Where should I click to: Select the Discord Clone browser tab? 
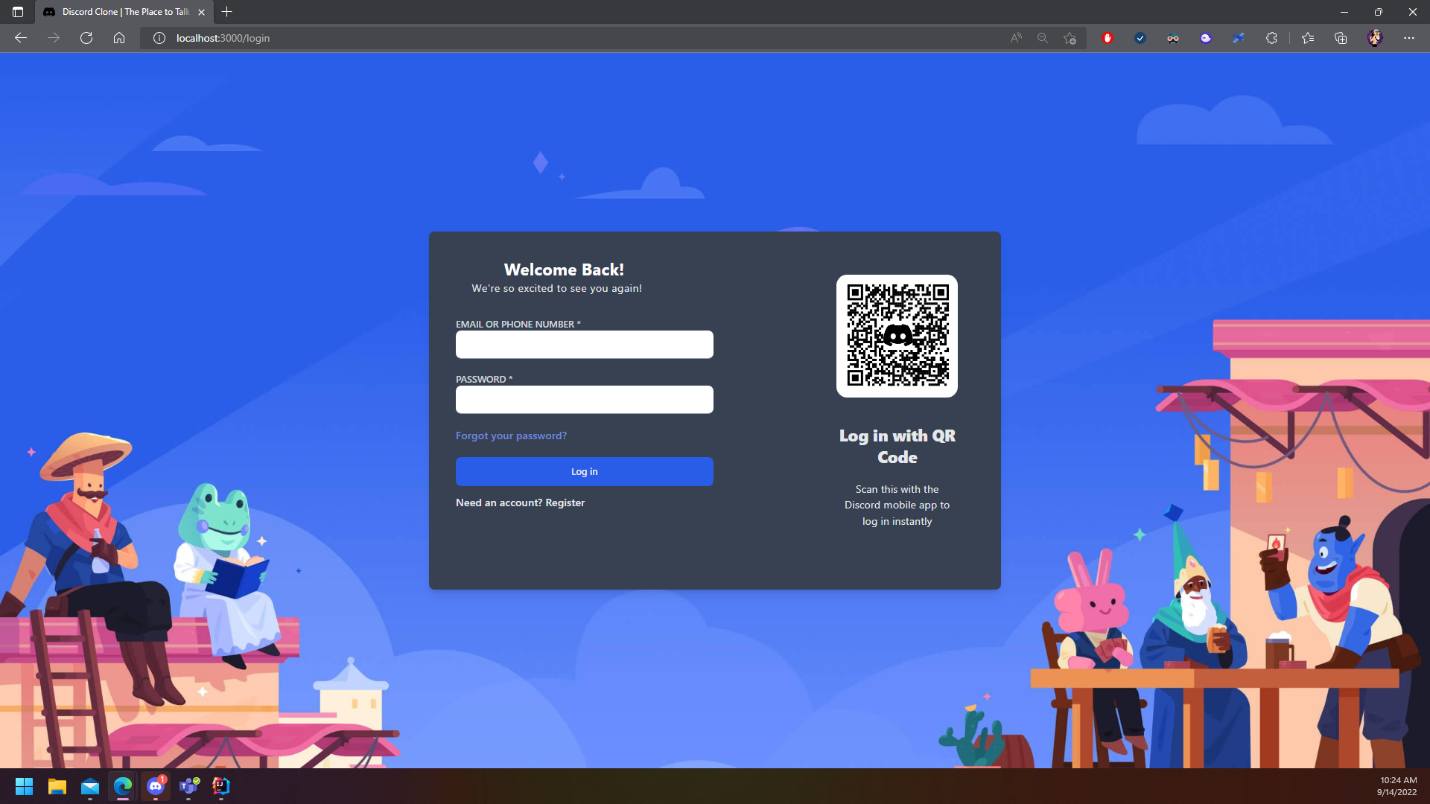(x=119, y=12)
